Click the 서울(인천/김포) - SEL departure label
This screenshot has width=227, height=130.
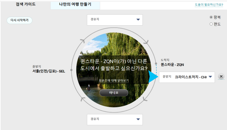tap(49, 71)
